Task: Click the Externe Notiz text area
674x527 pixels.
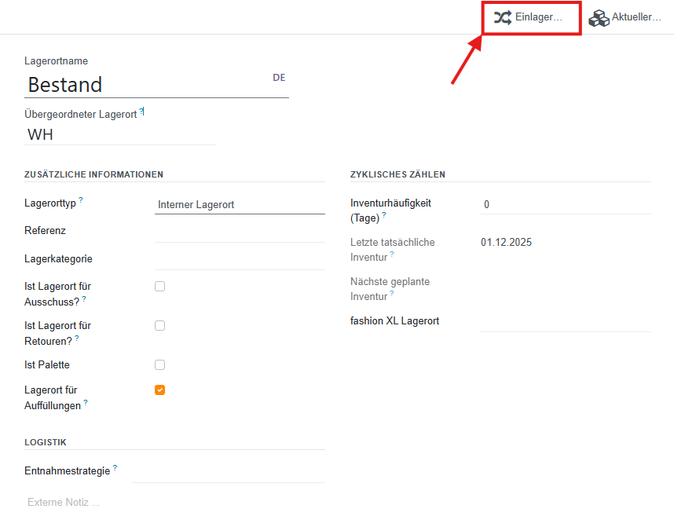Action: click(157, 502)
